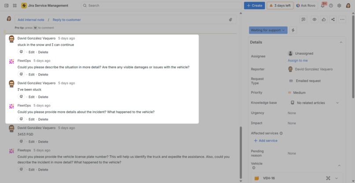Viewport: 355px width, 183px height.
Task: Click the comments pane vertical scrollbar
Action: click(240, 153)
